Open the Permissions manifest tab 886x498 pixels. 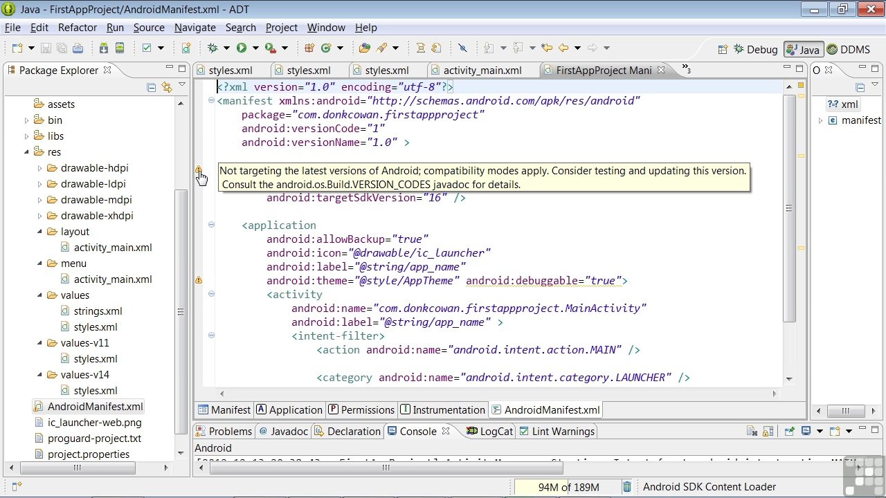click(360, 410)
